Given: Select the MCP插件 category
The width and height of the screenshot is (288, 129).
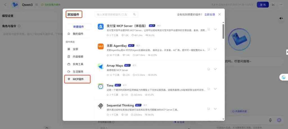Looking at the screenshot, I should coord(78,79).
